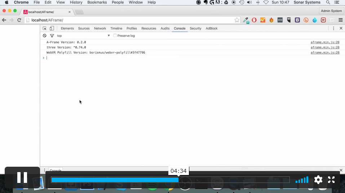Open the Network tab

click(100, 28)
